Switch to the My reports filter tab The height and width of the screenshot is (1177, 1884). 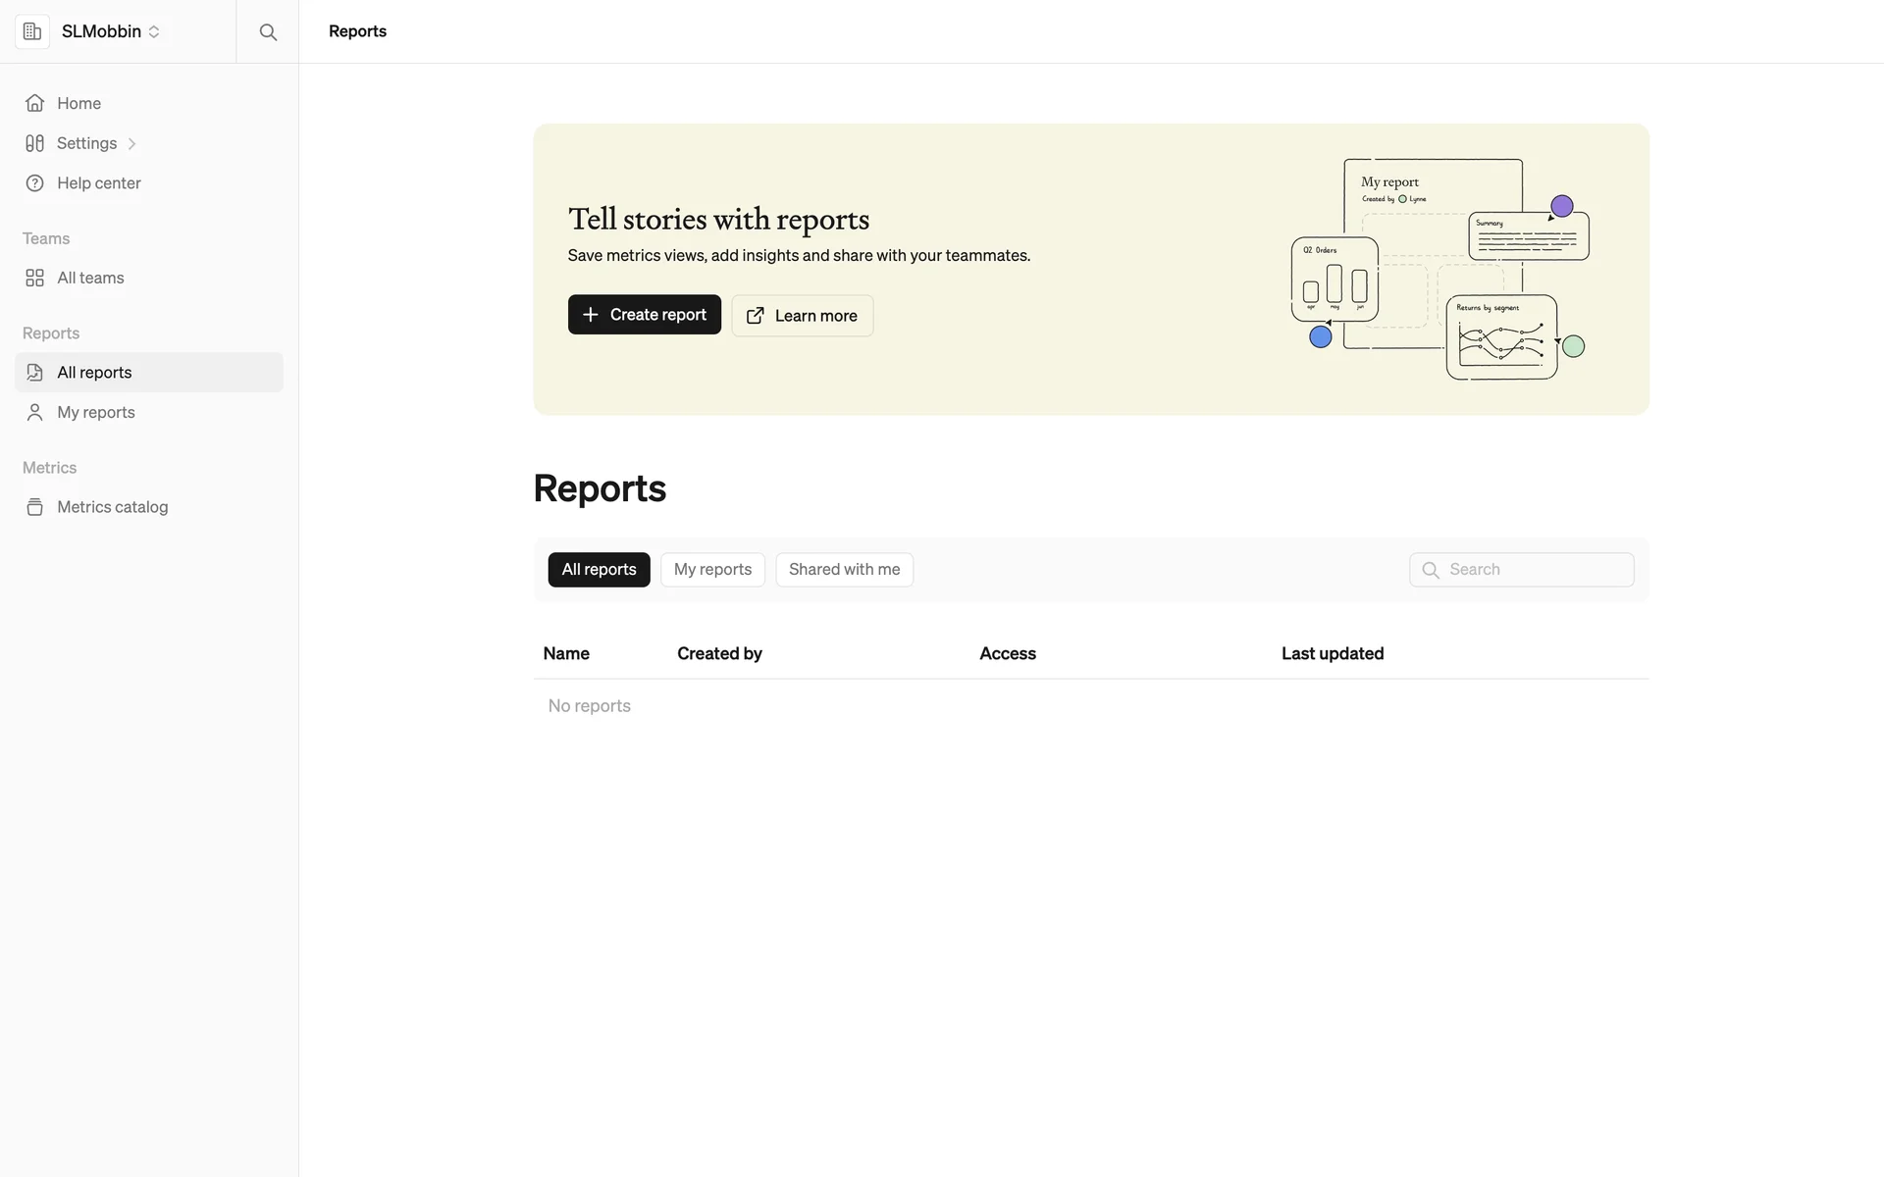tap(712, 570)
